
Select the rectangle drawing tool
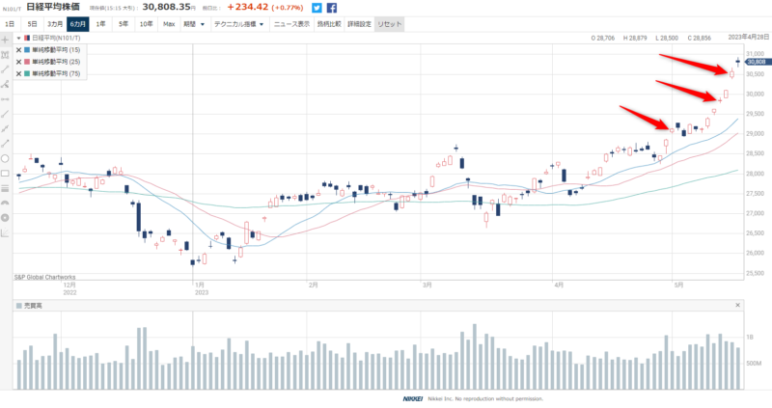(5, 174)
